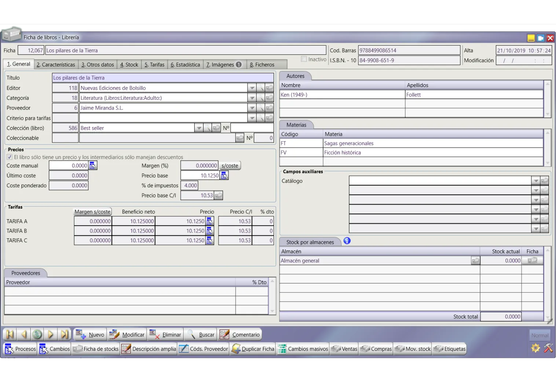Click the Nuevo button
556x382 pixels.
pyautogui.click(x=90, y=335)
